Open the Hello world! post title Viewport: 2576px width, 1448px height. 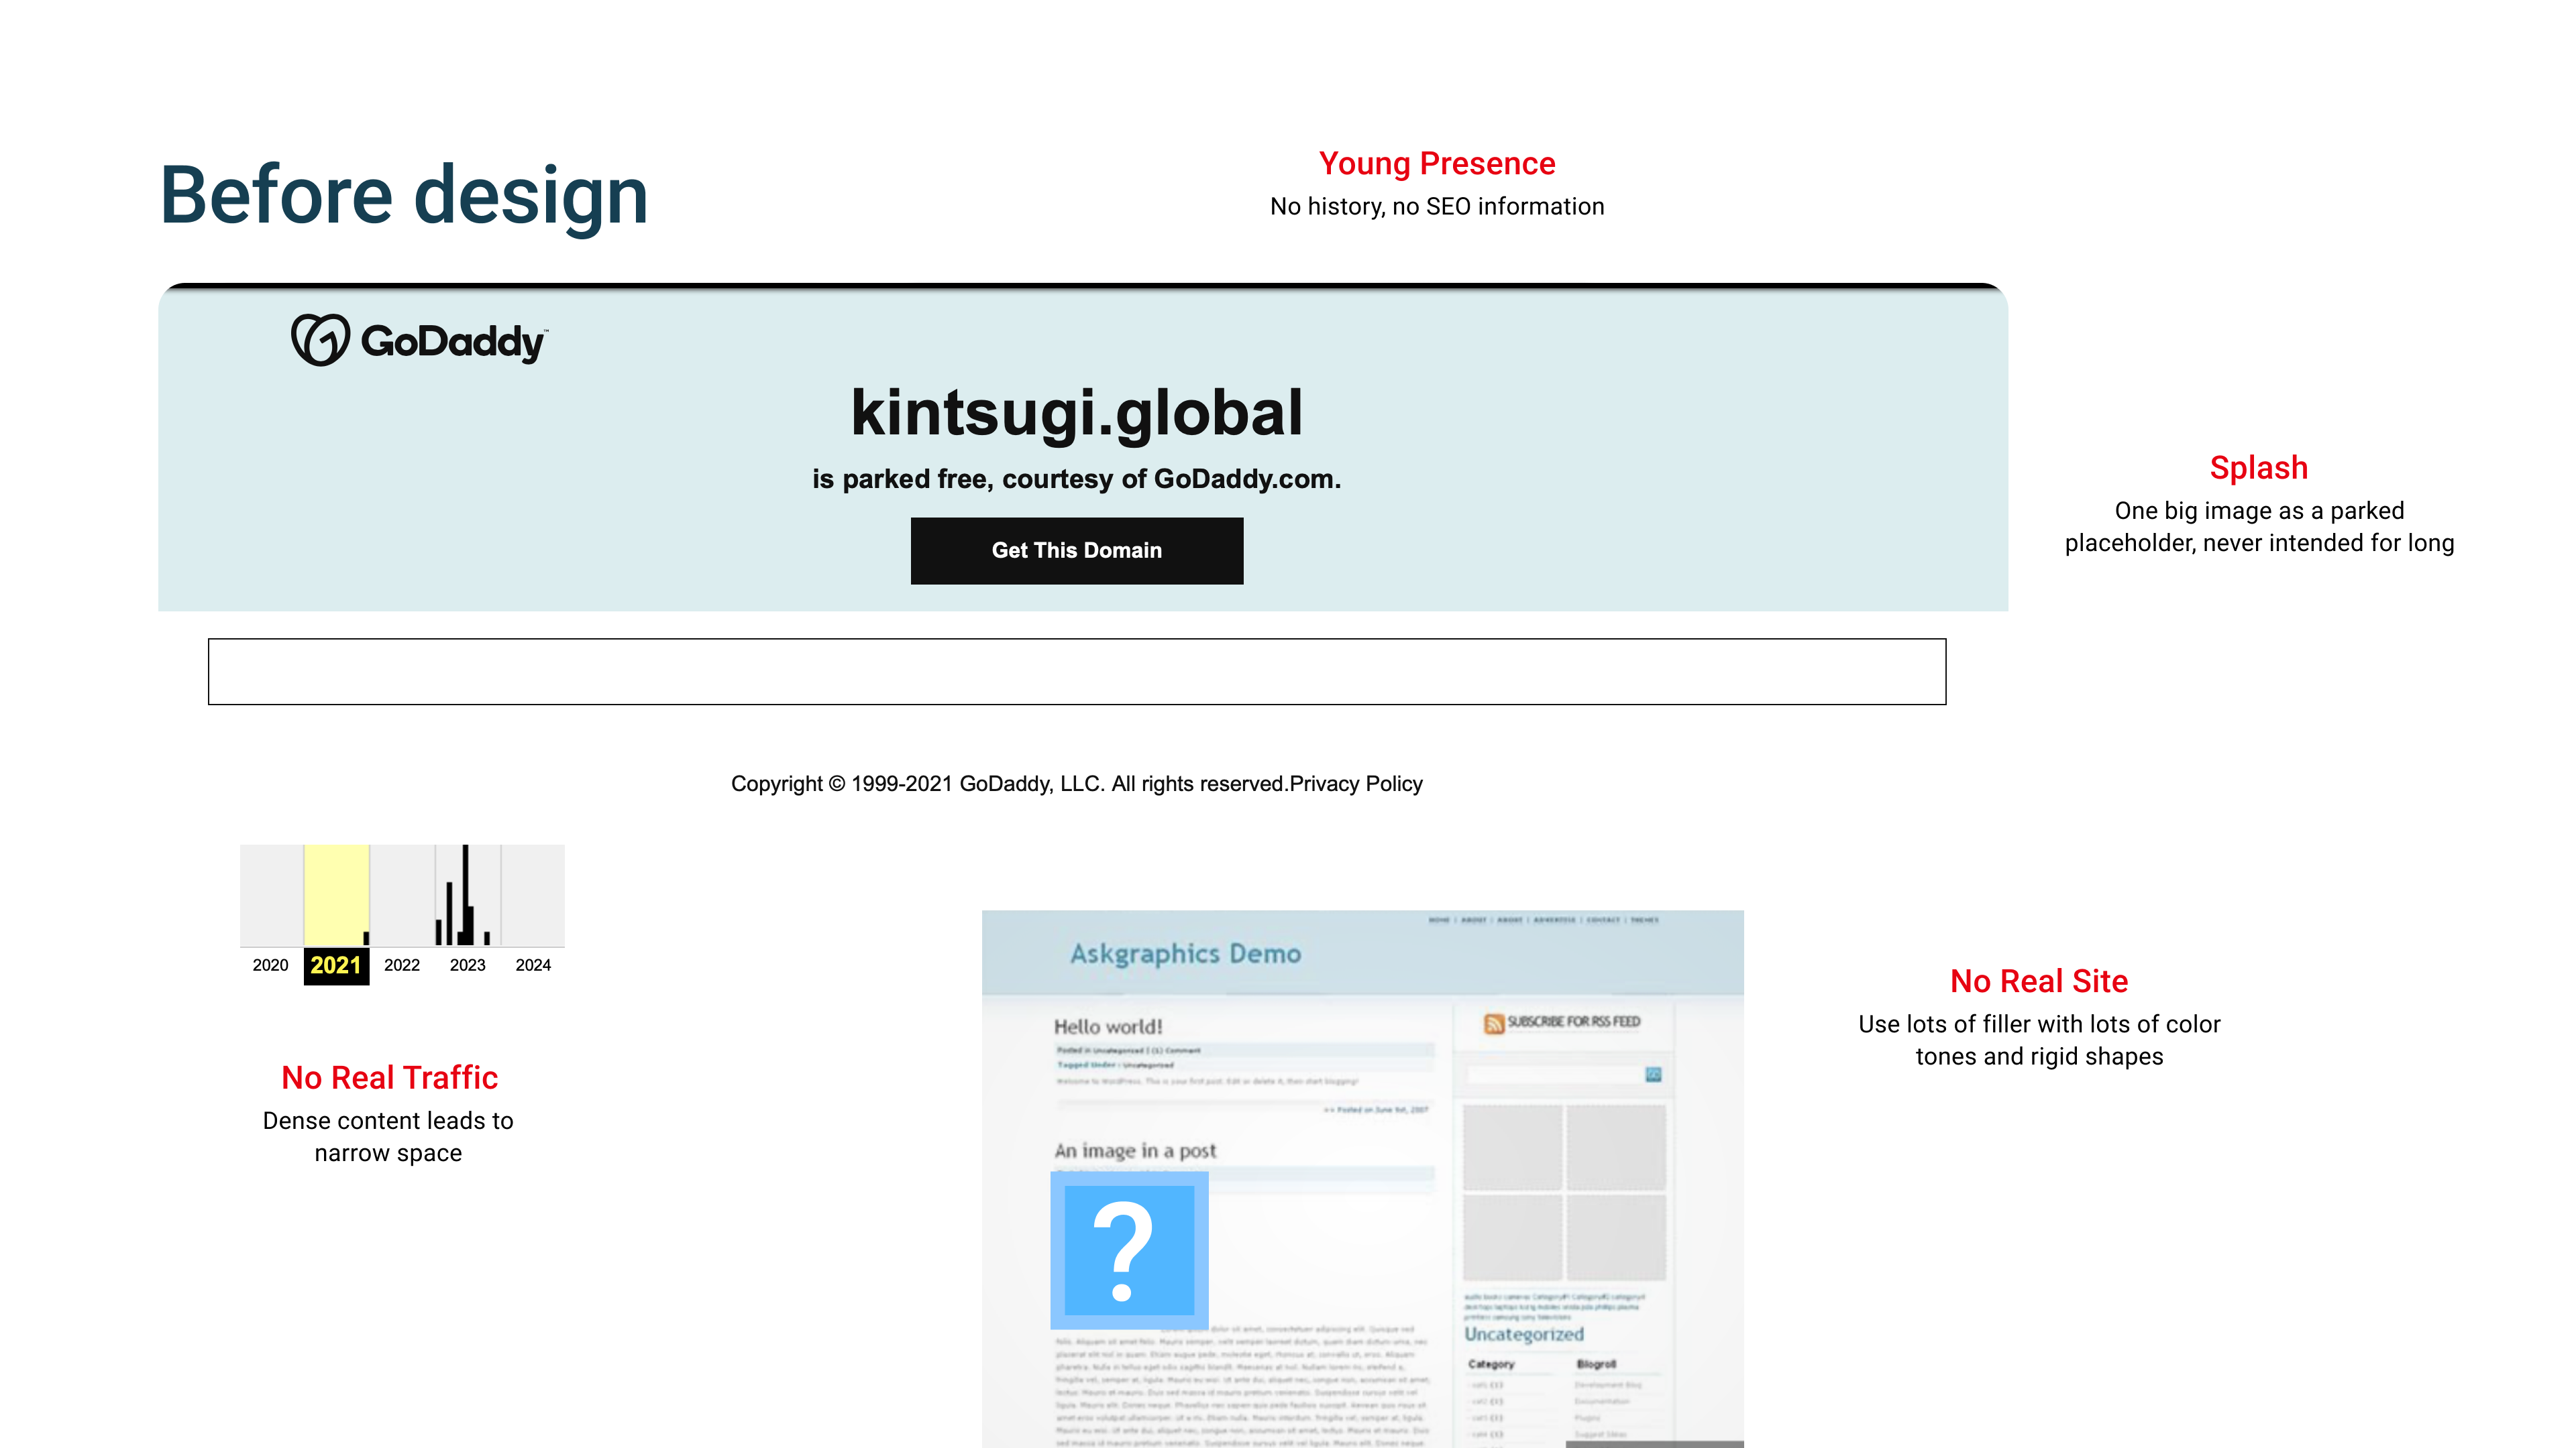click(1108, 1026)
